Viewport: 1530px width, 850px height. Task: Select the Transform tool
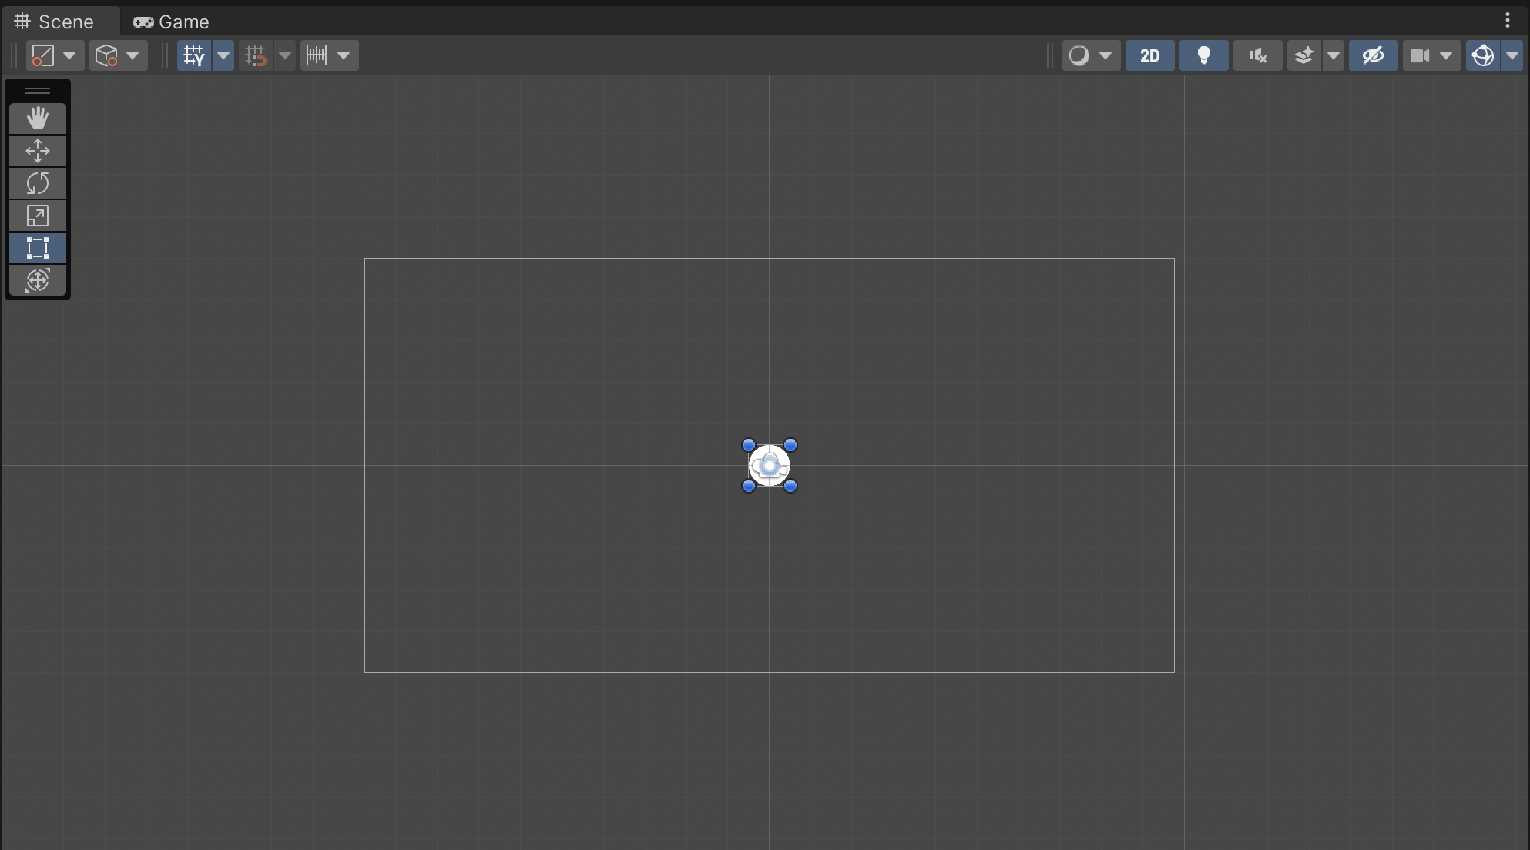37,280
